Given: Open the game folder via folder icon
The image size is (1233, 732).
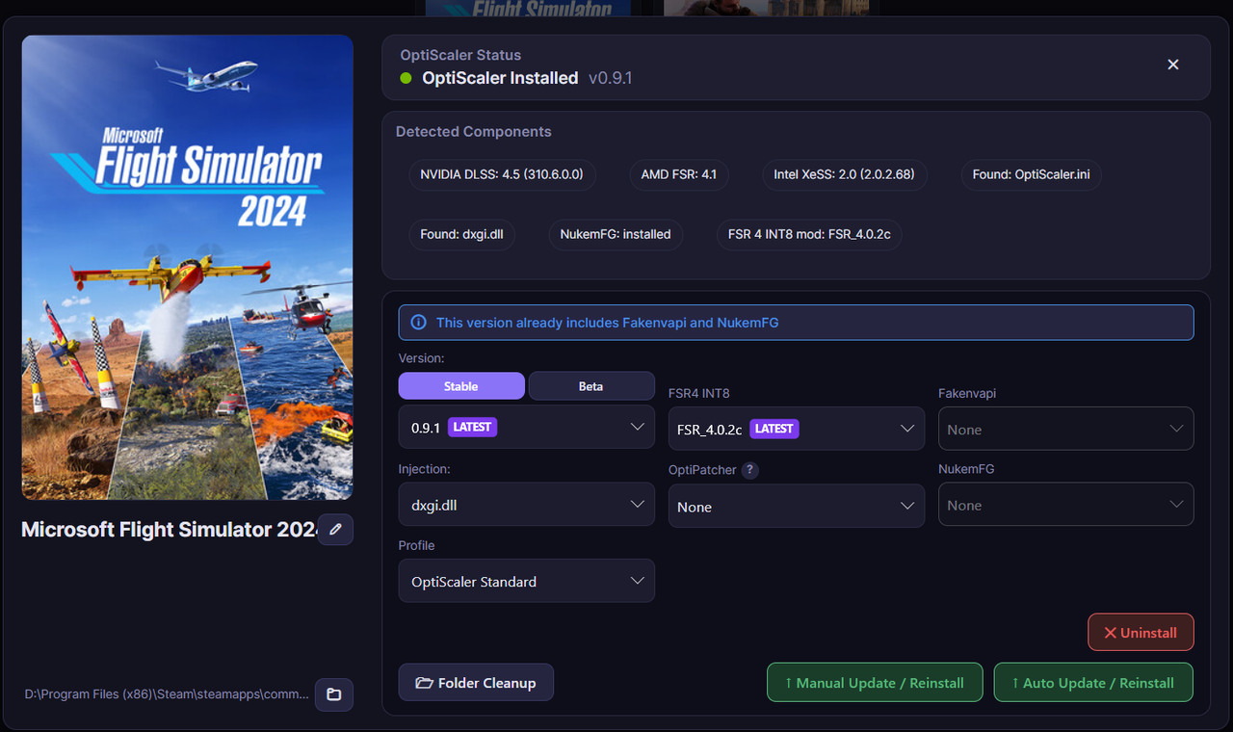Looking at the screenshot, I should point(334,694).
